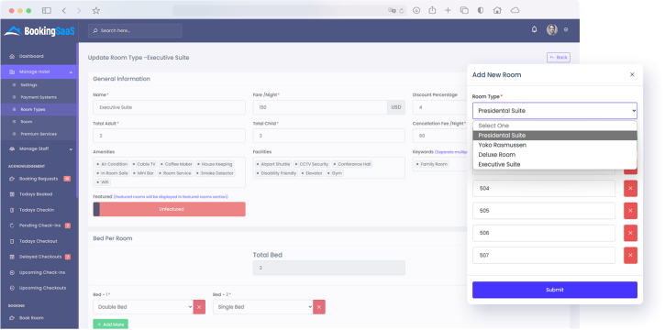The height and width of the screenshot is (330, 665).
Task: Open Booking Requests in the sidebar
Action: pos(39,179)
